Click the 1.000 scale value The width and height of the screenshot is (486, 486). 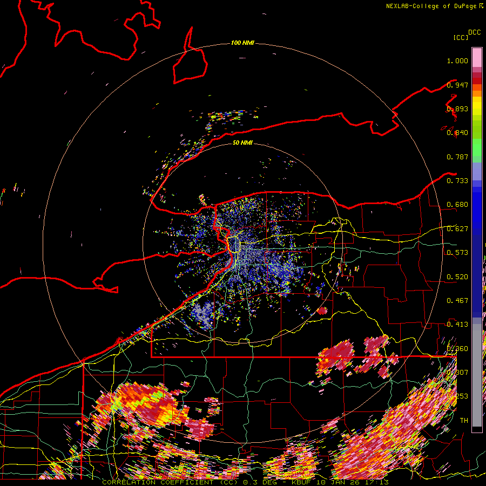tap(457, 60)
